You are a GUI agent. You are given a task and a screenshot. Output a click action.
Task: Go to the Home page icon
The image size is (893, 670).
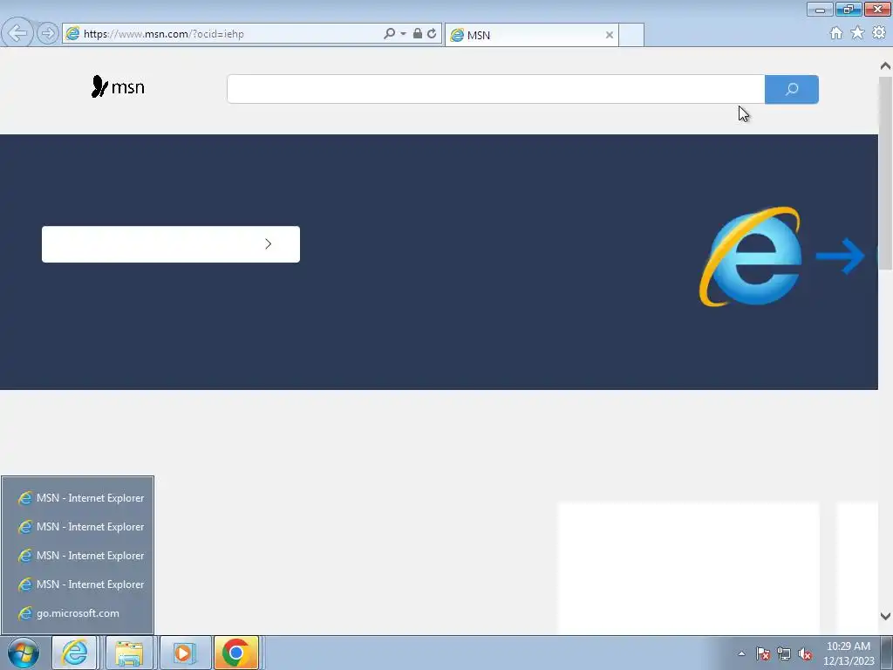click(x=836, y=33)
